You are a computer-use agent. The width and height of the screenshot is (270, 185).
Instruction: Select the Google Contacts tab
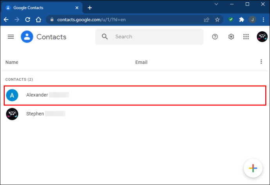41,8
